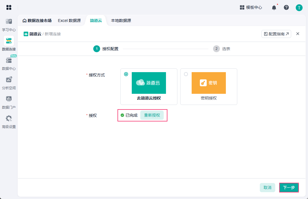
Task: Click step 2 选表
Action: [x=222, y=49]
